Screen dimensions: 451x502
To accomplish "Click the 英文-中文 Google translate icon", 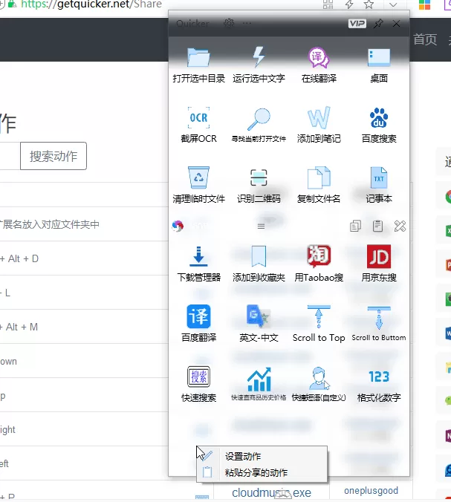I will (x=259, y=316).
